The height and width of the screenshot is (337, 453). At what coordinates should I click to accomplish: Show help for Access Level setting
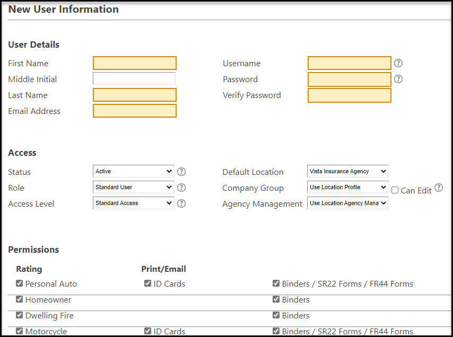point(181,203)
